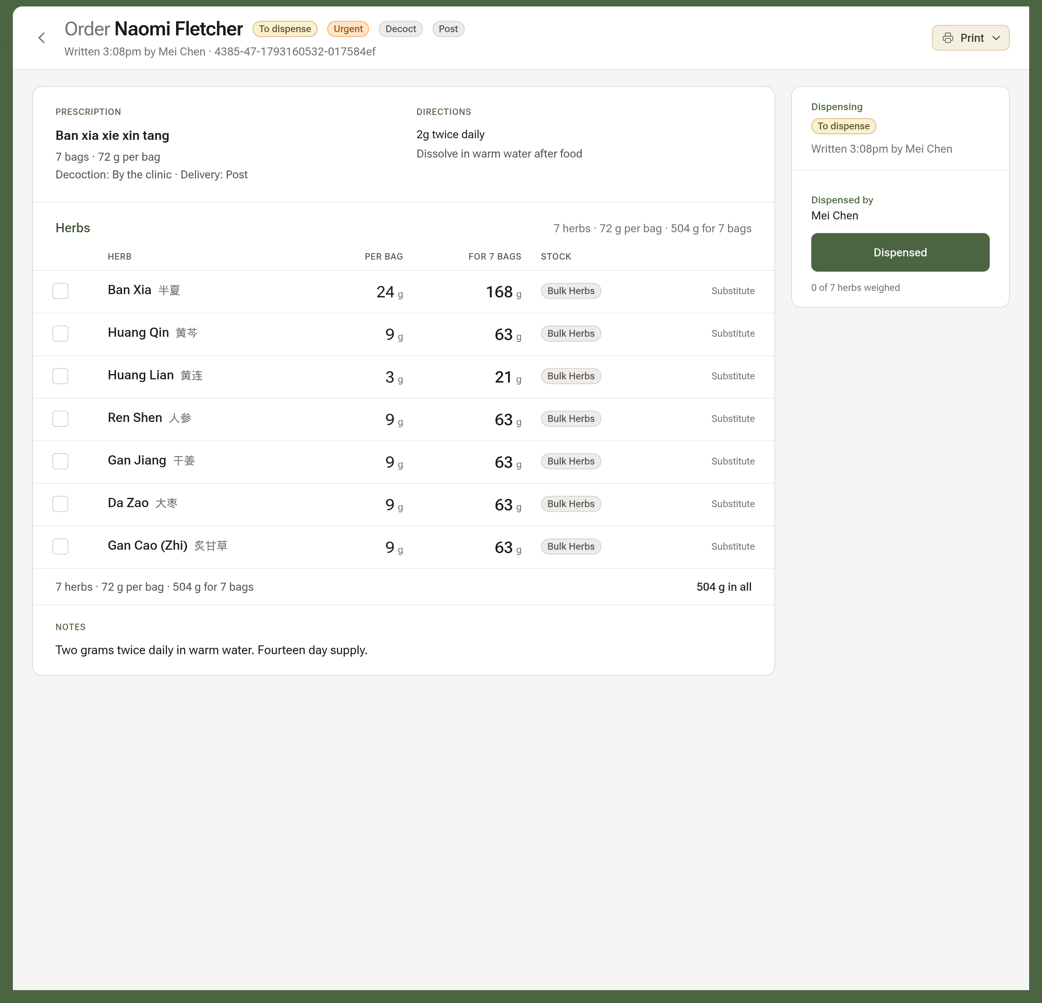
Task: Click the "504 g in all" total
Action: (724, 587)
